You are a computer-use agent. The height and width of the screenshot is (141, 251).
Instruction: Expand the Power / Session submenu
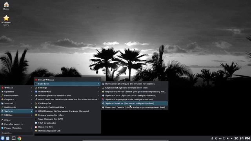17,128
